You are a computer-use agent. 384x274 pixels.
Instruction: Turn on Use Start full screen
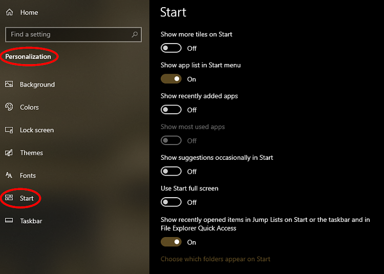click(x=171, y=202)
